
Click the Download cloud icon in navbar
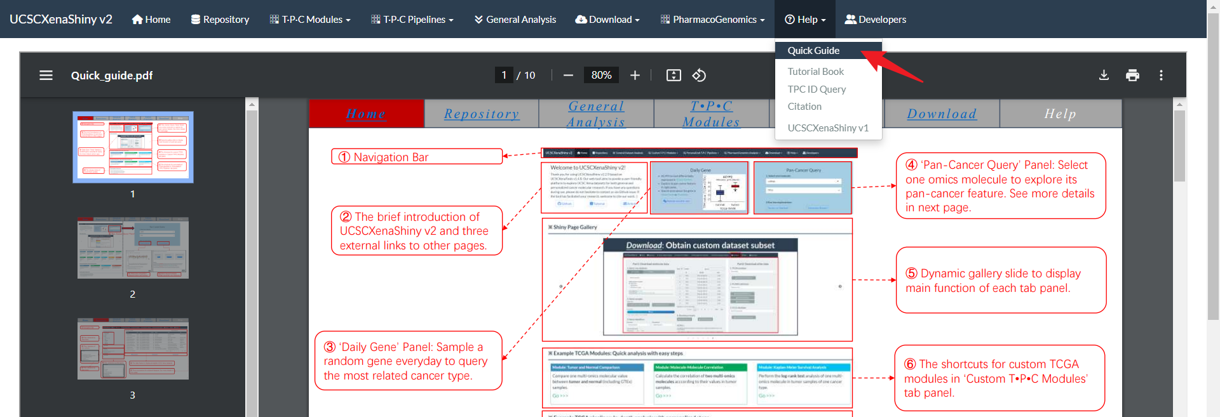tap(581, 20)
